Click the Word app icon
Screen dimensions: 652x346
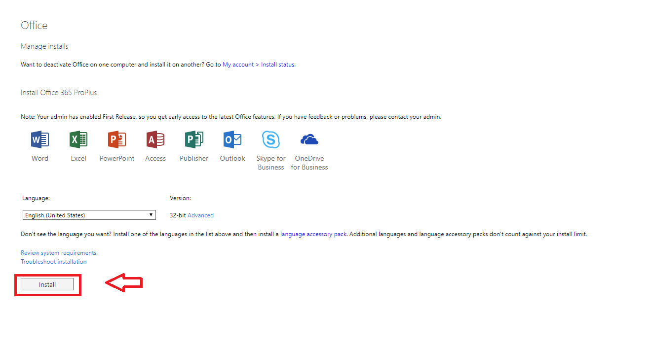(40, 140)
